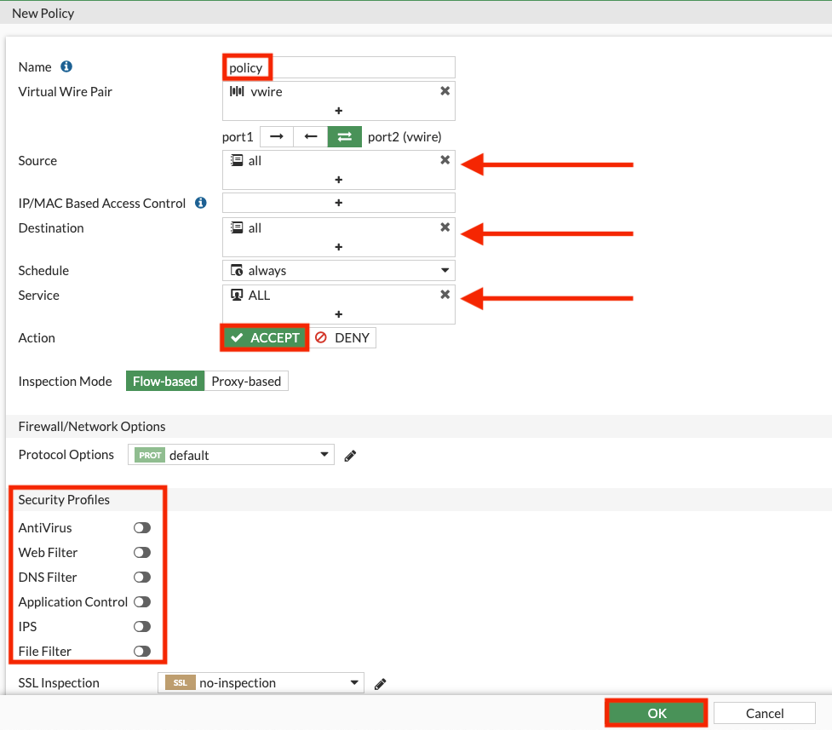The width and height of the screenshot is (832, 730).
Task: Remove the Source 'all' entry with X
Action: click(445, 160)
